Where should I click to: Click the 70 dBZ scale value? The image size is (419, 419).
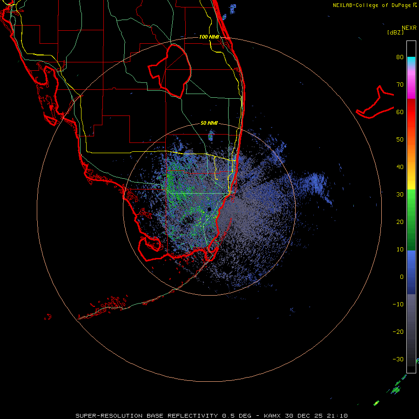(400, 84)
